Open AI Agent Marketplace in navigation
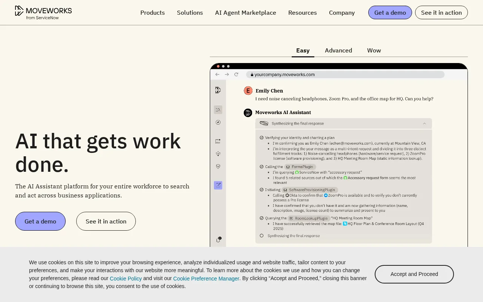 [246, 12]
